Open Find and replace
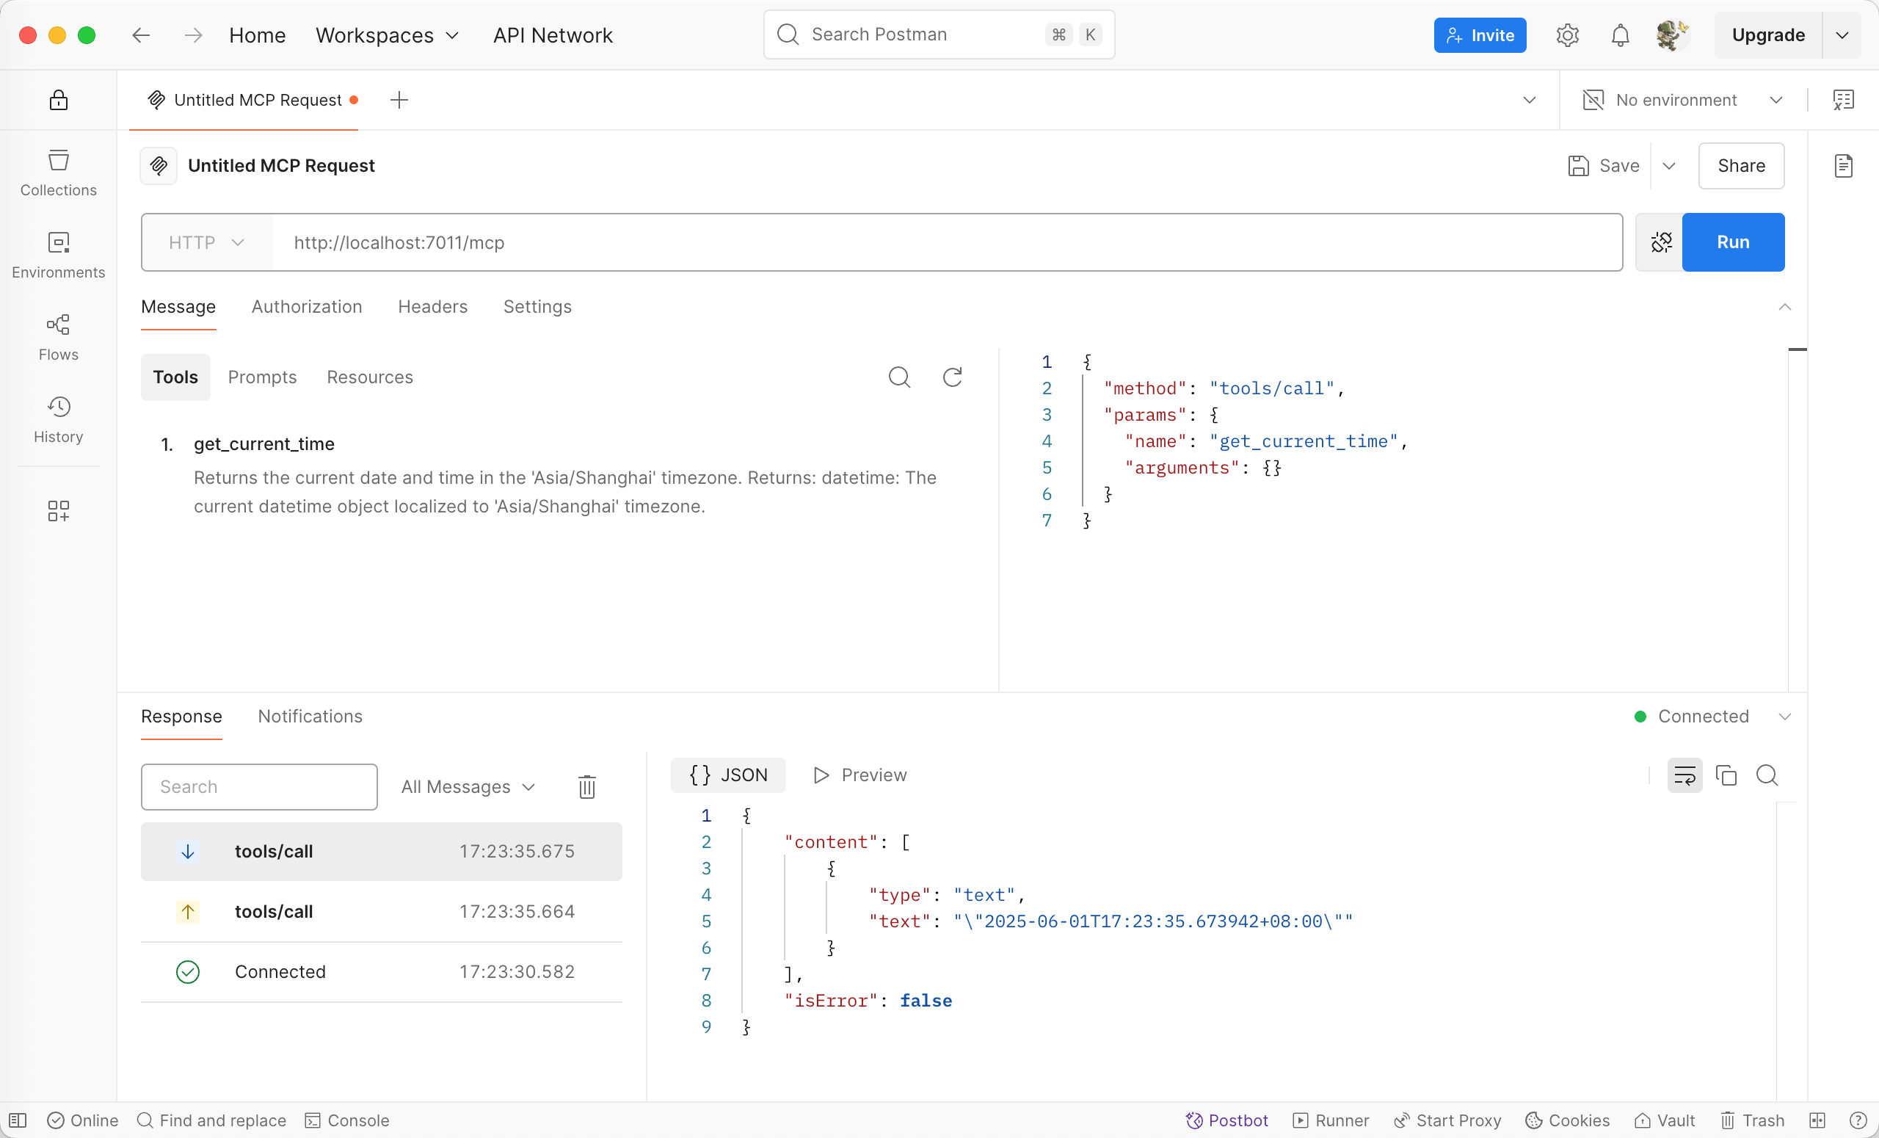Image resolution: width=1879 pixels, height=1138 pixels. tap(211, 1120)
